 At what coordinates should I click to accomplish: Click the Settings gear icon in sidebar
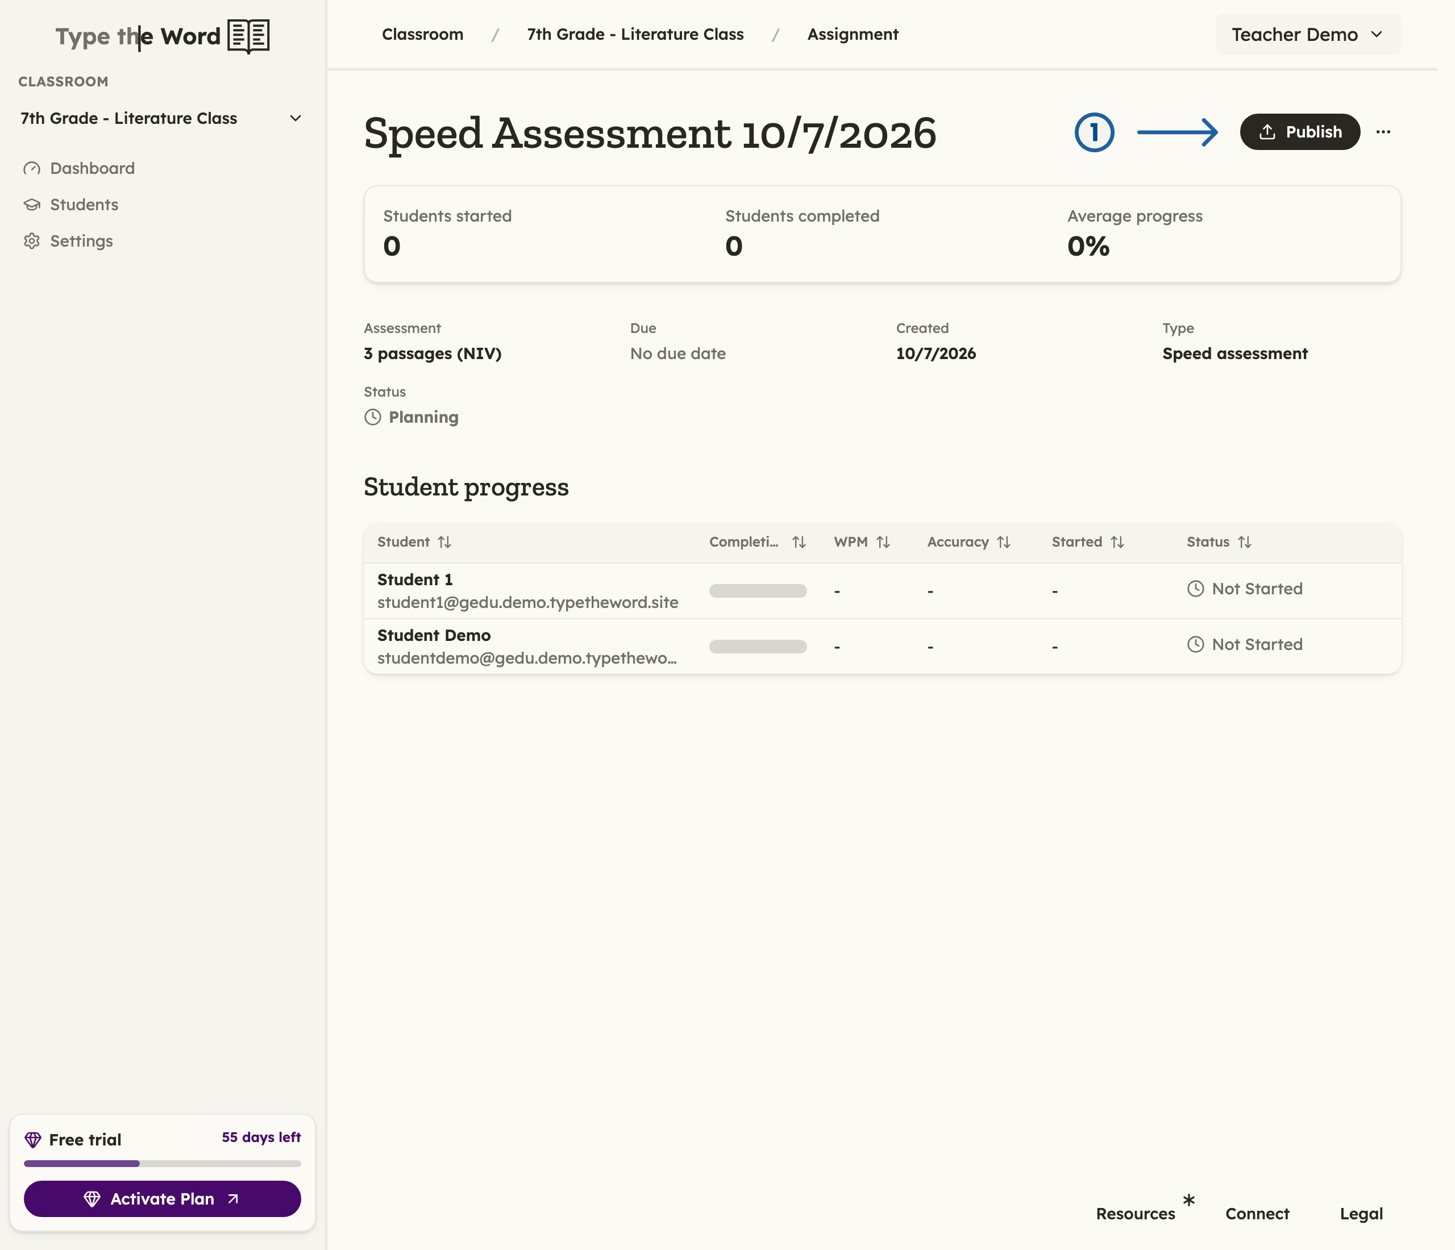(32, 241)
